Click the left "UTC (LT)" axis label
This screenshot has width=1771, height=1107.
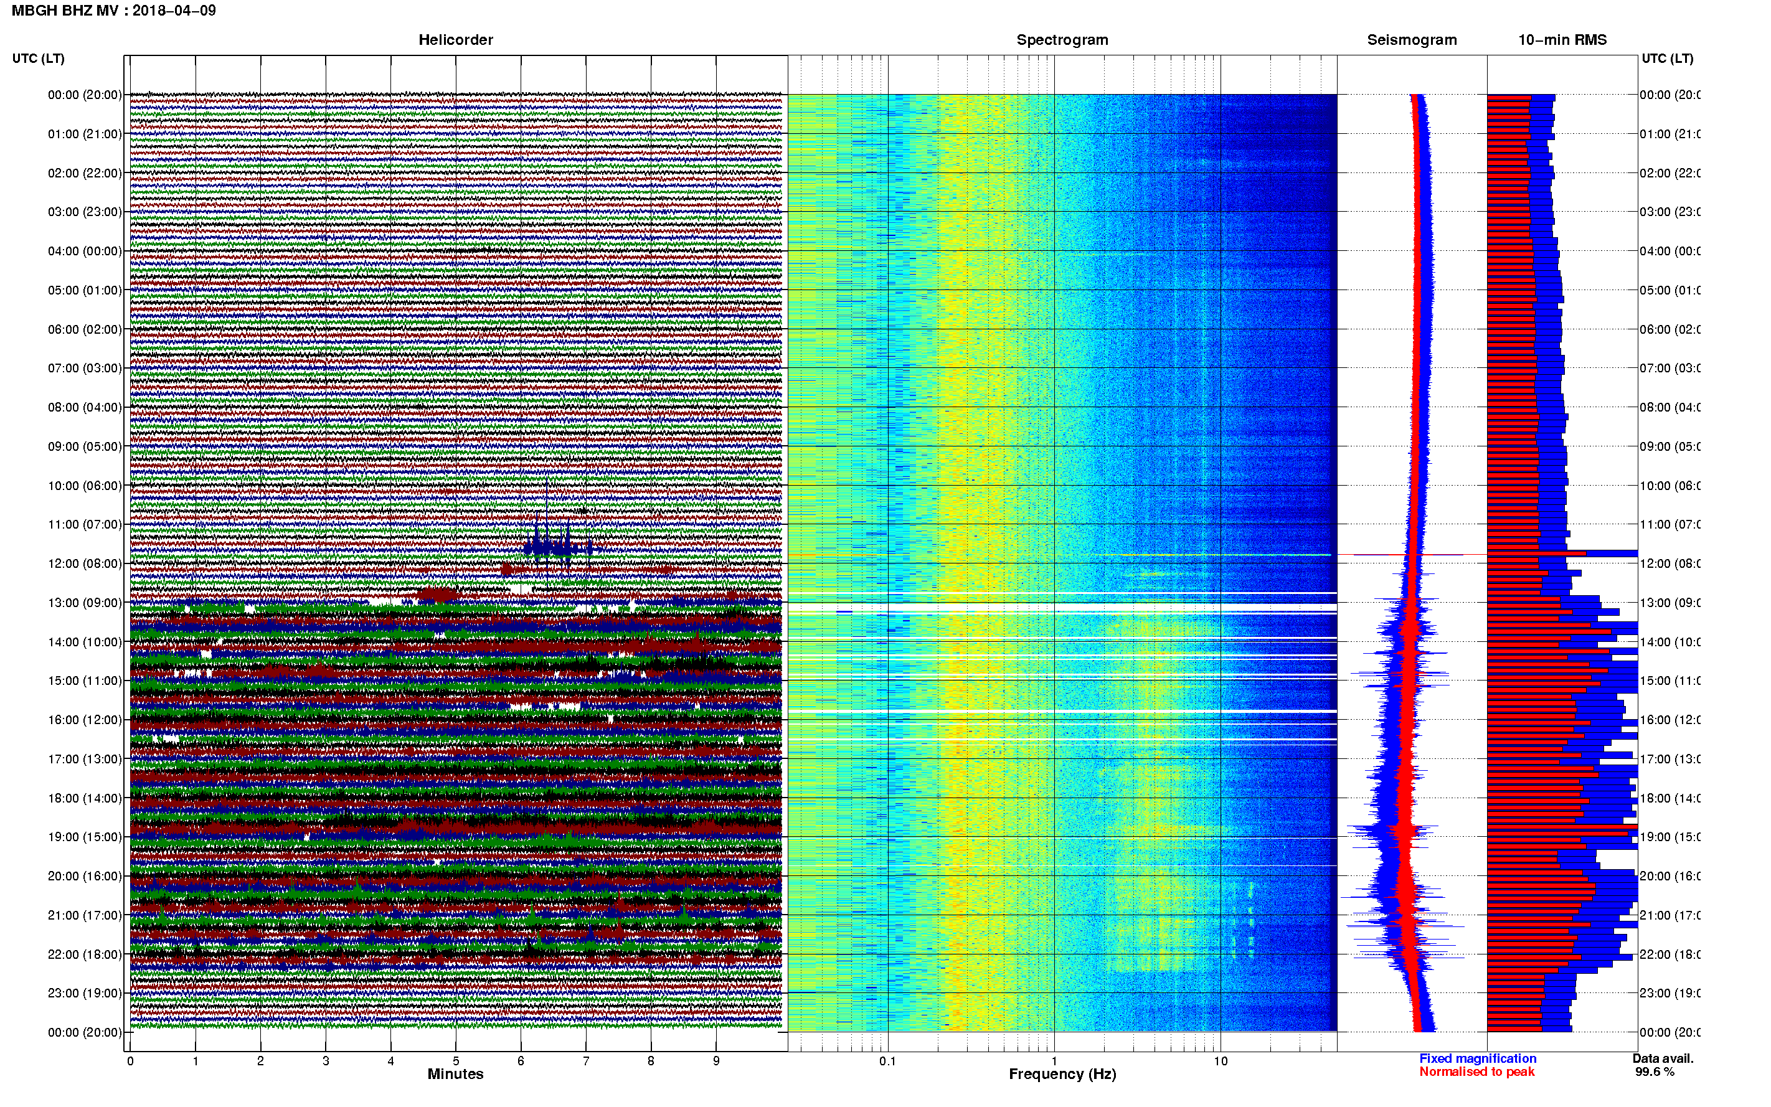pos(38,58)
